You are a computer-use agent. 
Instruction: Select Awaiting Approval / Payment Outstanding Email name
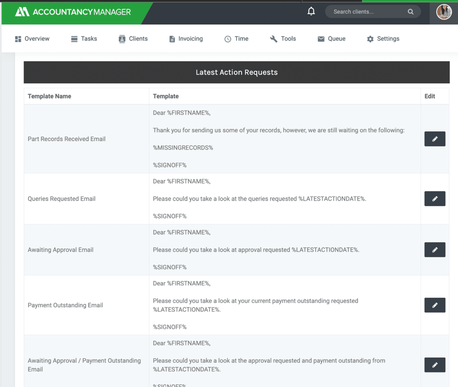[x=84, y=365]
